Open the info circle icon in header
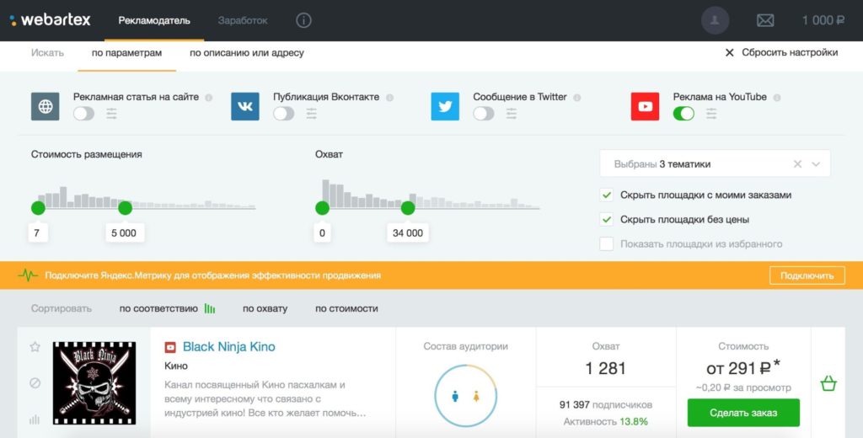Screen dimensions: 863x438 303,20
